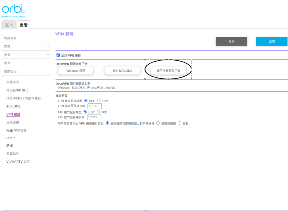The width and height of the screenshot is (288, 211).
Task: Switch to the 基本 tab
Action: pyautogui.click(x=9, y=25)
